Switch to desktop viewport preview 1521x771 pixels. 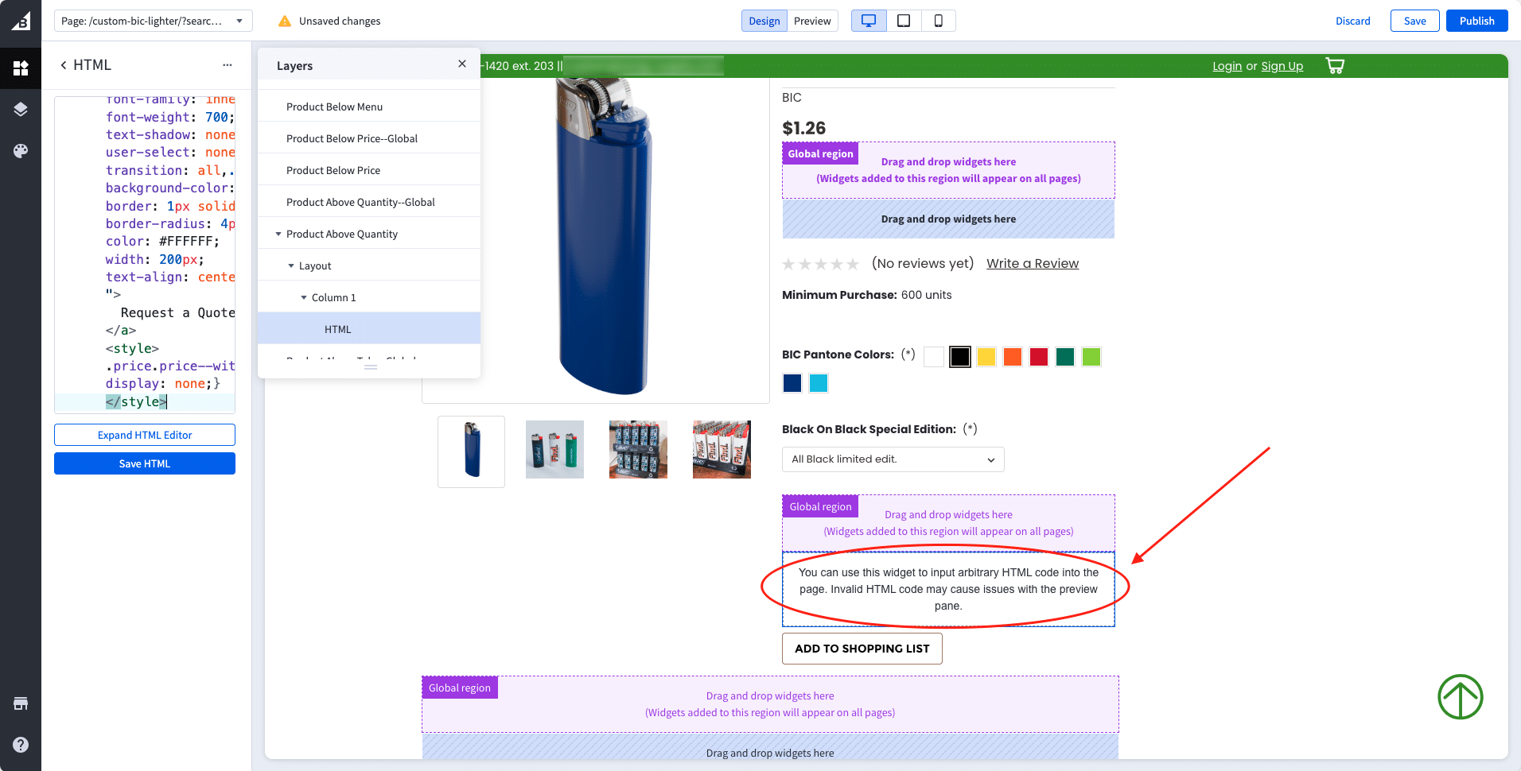pos(869,21)
